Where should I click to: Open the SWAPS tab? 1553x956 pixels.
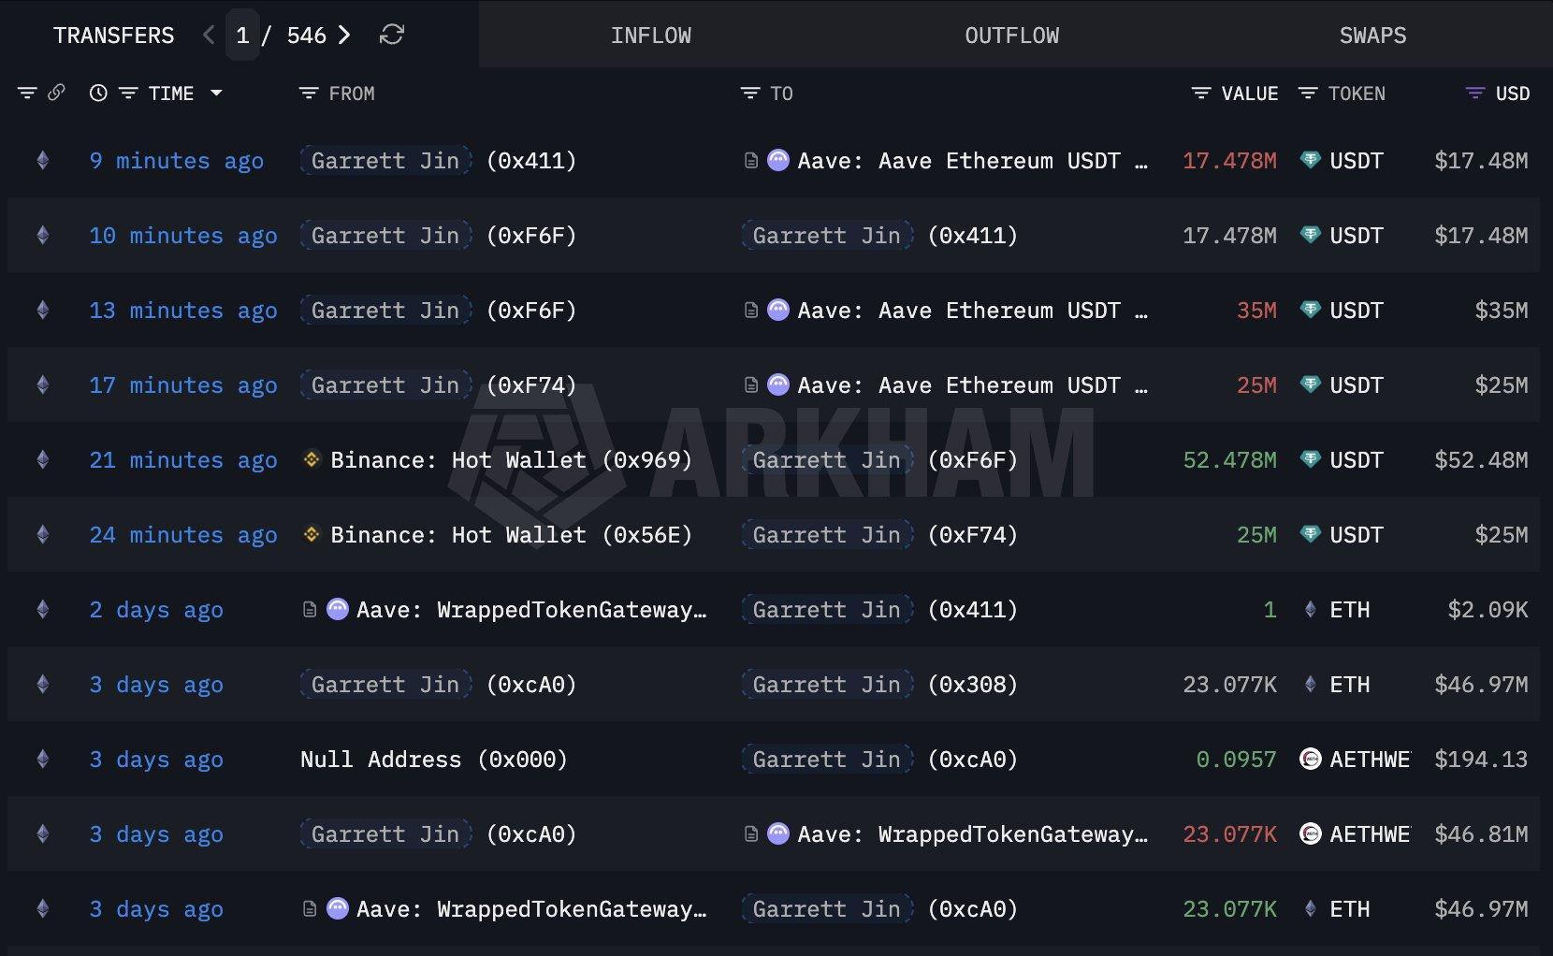(1372, 36)
